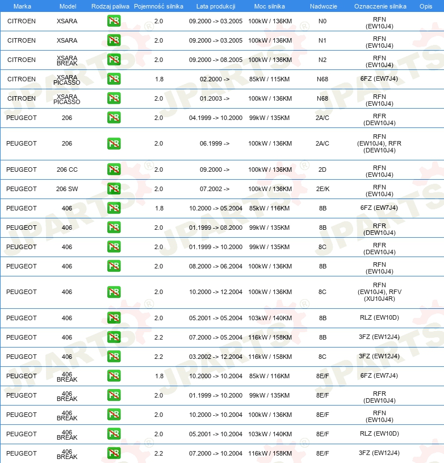The image size is (444, 463).
Task: Click the '07.2000 -> 10.2004' production years cell
Action: click(x=216, y=453)
